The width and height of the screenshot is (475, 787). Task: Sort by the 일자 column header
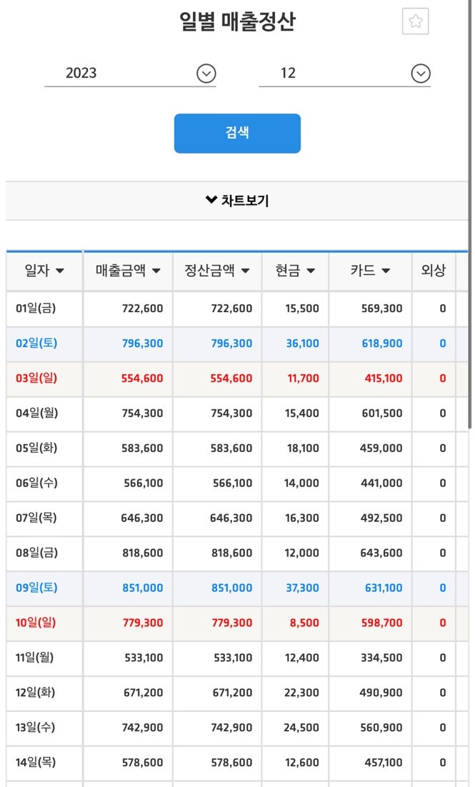point(44,271)
